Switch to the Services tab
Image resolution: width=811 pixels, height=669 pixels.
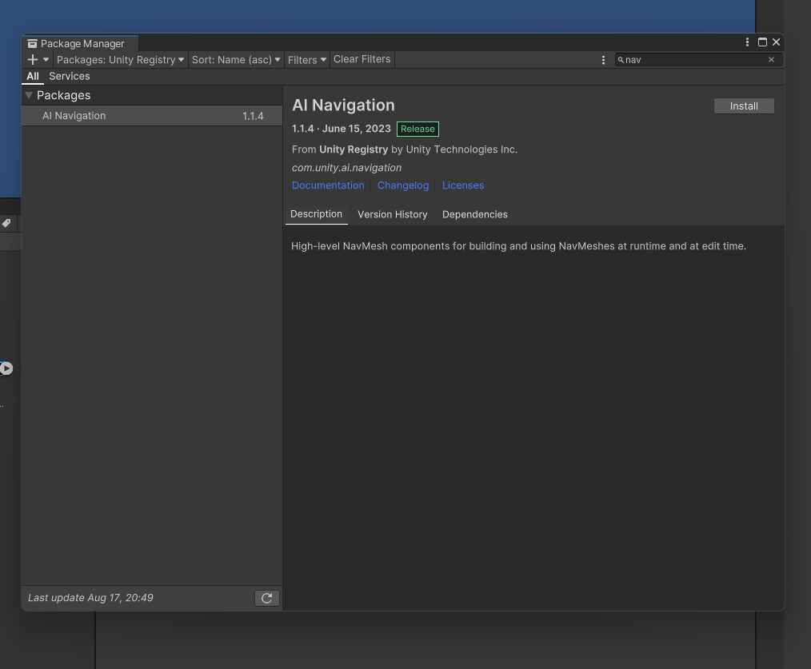[x=70, y=76]
